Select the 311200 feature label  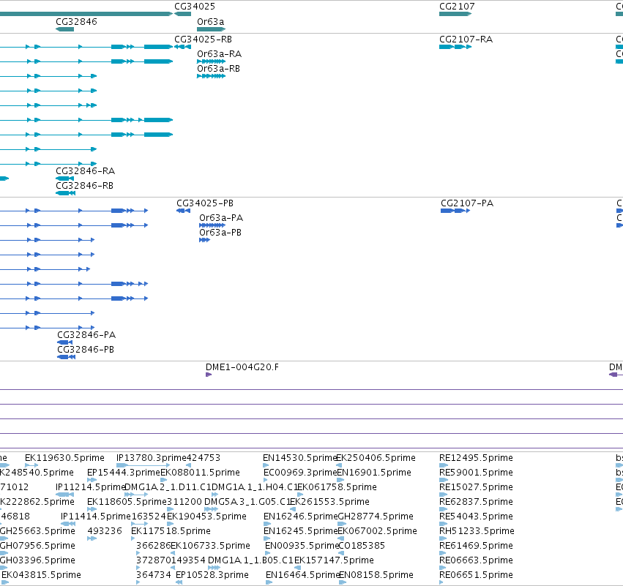pos(184,502)
